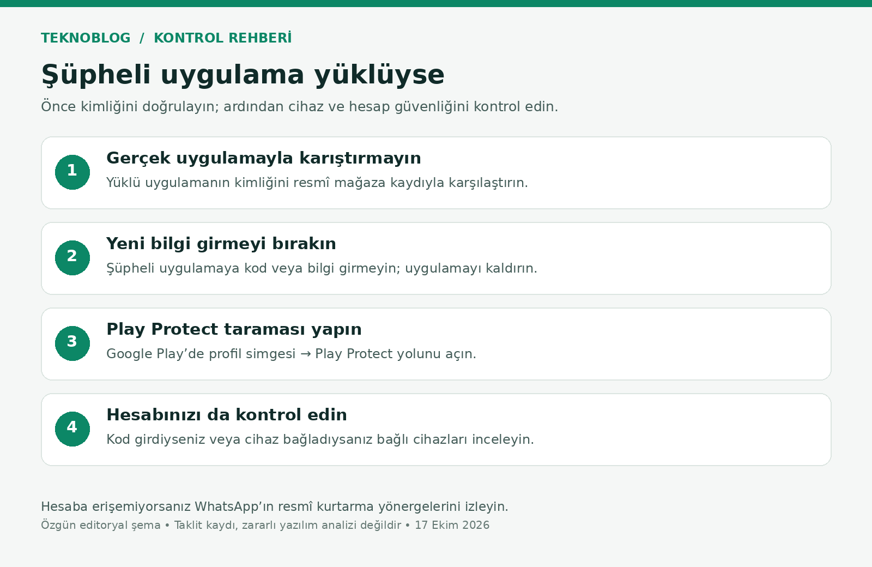Viewport: 872px width, 567px height.
Task: Click text 'Şüpheli uygulamaya kod veya bilgi girmeyin'
Action: (x=253, y=268)
